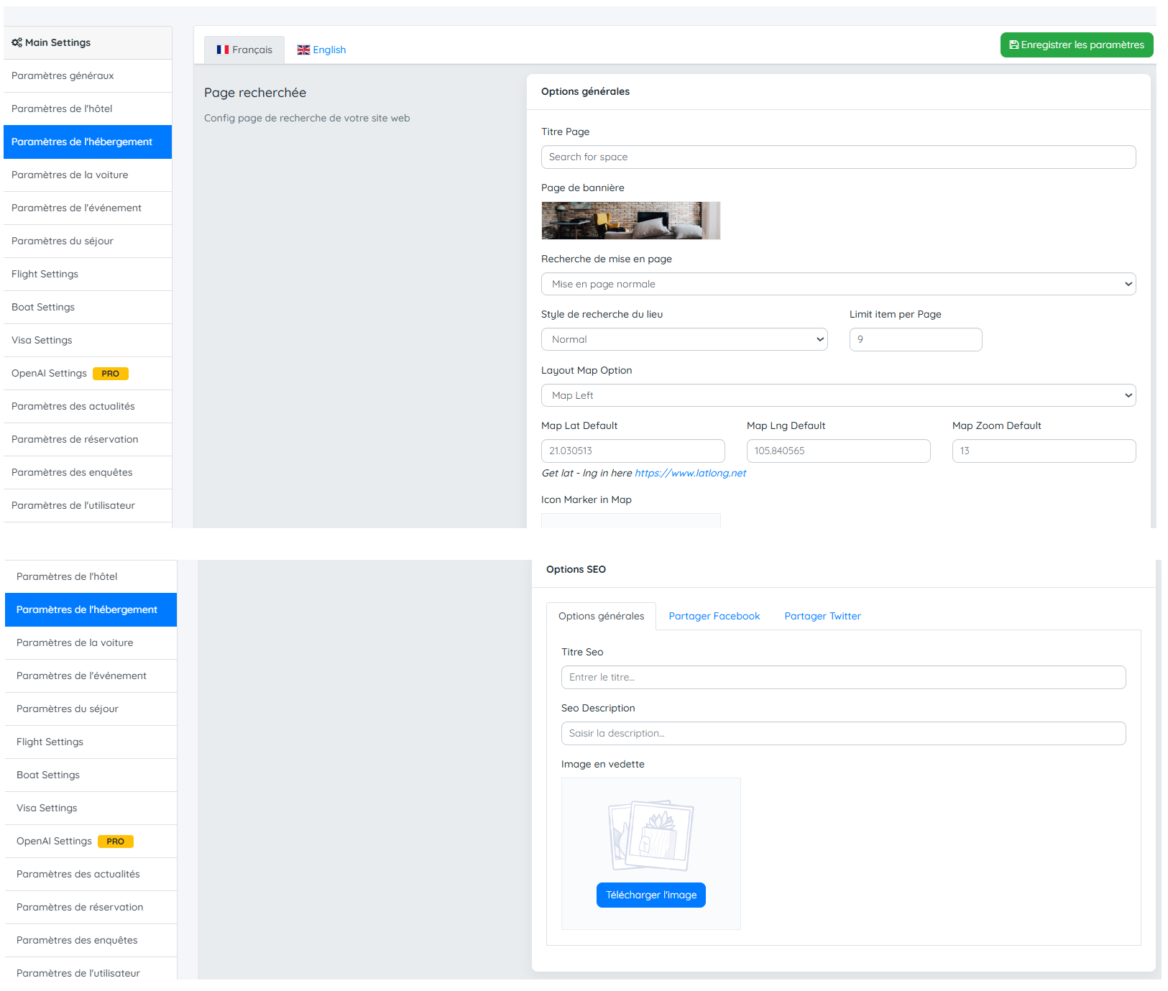This screenshot has width=1168, height=991.
Task: Click into the Titre Seo field
Action: [x=842, y=678]
